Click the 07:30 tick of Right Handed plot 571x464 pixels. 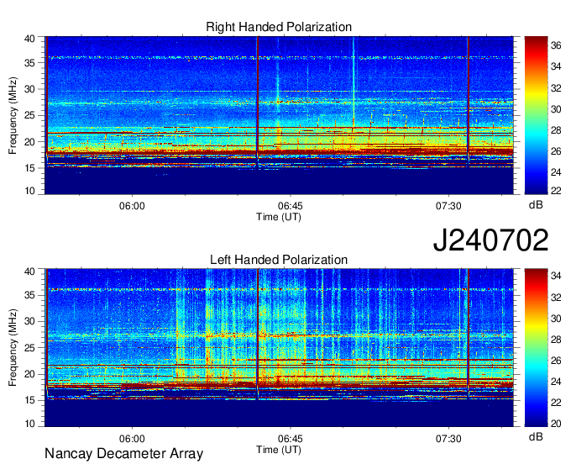[x=448, y=206]
